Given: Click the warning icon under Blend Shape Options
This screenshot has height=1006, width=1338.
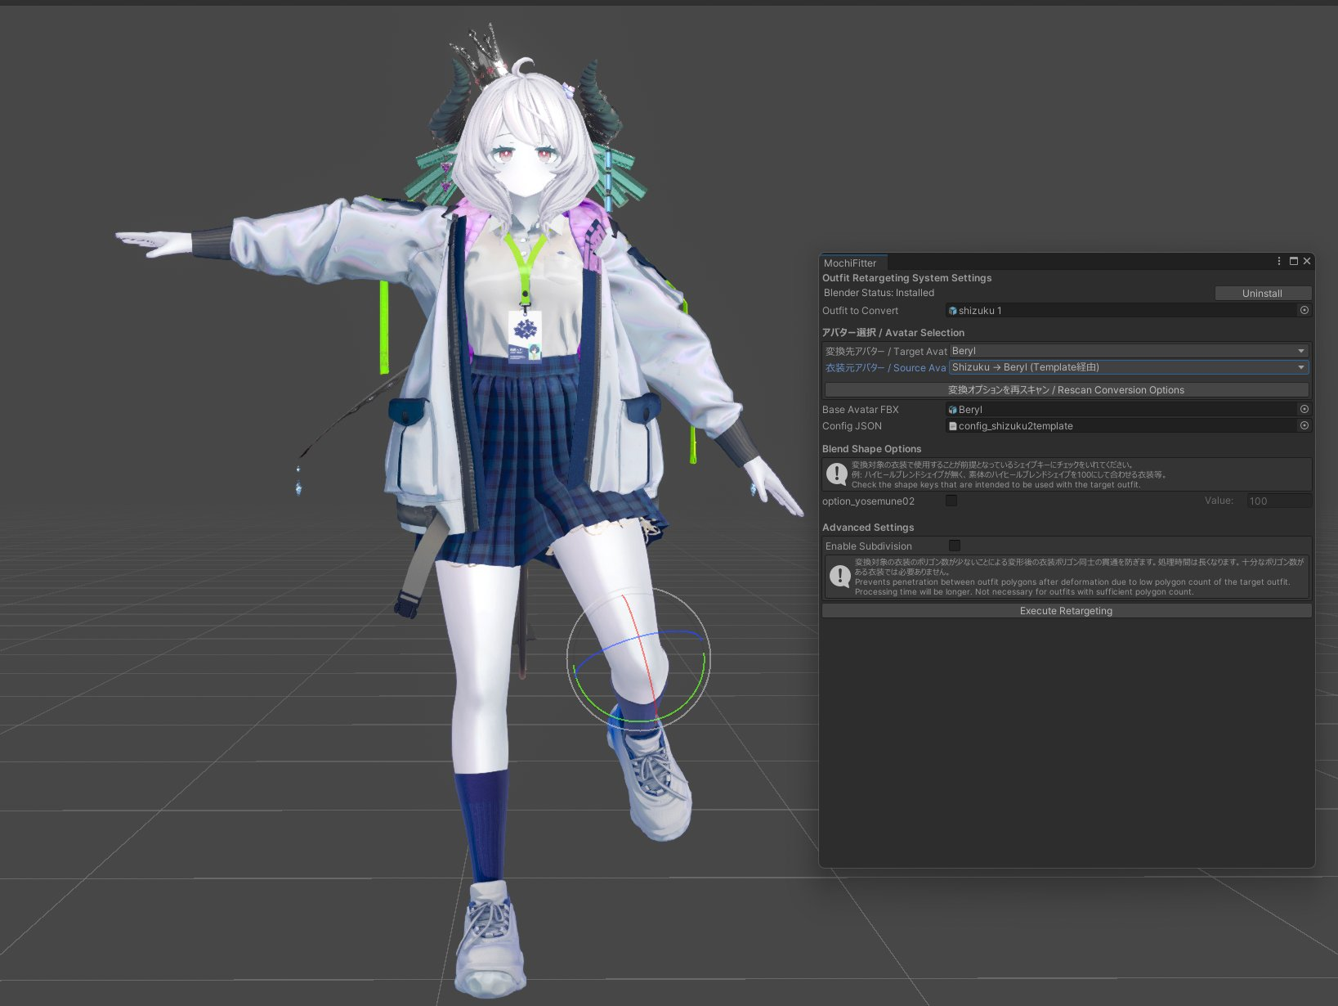Looking at the screenshot, I should [837, 474].
